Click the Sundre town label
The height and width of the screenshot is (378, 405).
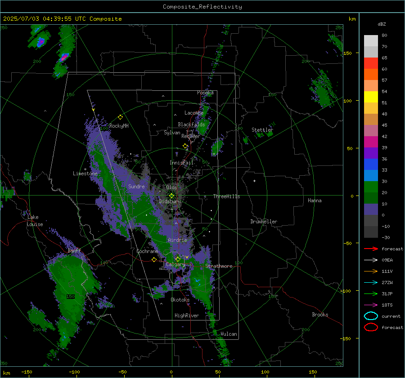point(136,186)
